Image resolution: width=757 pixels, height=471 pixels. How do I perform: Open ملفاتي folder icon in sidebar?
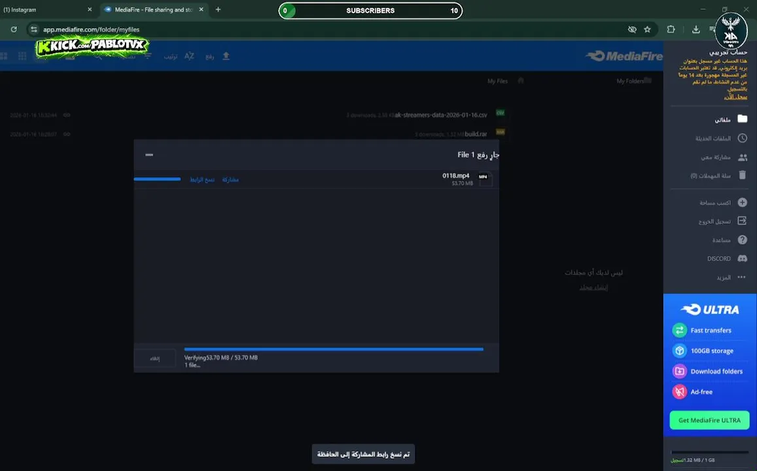click(x=743, y=118)
